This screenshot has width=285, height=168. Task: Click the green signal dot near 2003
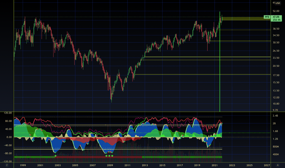pos(55,156)
